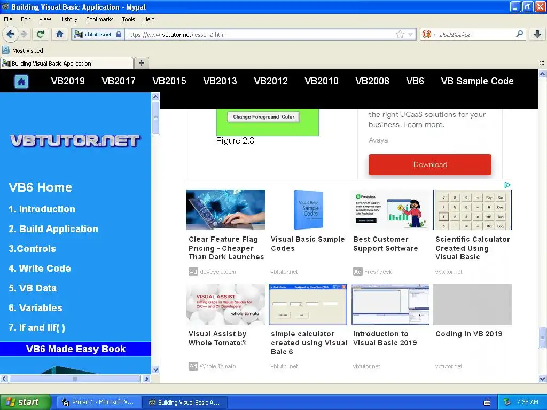This screenshot has height=410, width=547.
Task: Open lesson 6. Variables
Action: (x=35, y=308)
